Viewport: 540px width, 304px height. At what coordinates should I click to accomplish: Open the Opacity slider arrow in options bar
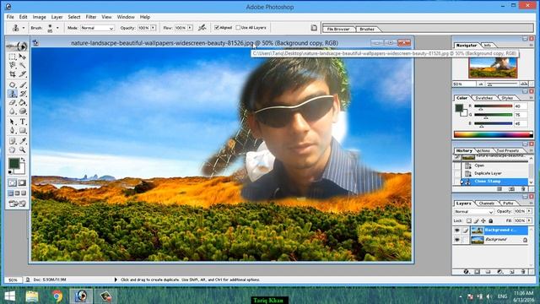(x=154, y=28)
